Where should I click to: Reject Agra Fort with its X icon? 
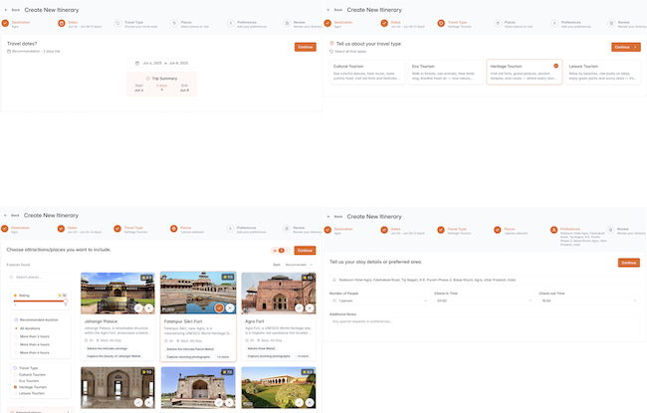coord(309,309)
